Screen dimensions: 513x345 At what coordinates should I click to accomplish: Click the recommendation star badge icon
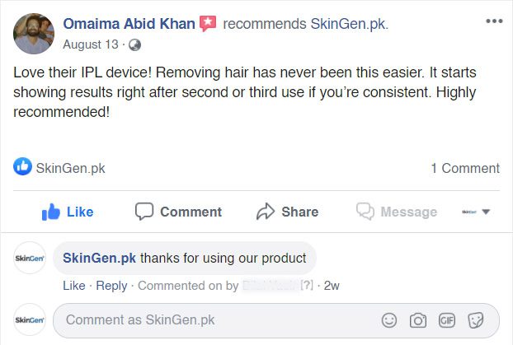pos(208,24)
